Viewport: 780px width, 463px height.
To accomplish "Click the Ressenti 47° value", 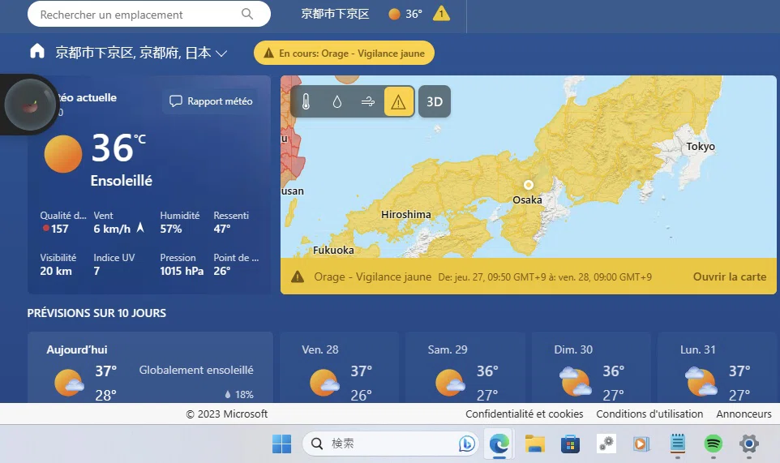I will click(222, 229).
